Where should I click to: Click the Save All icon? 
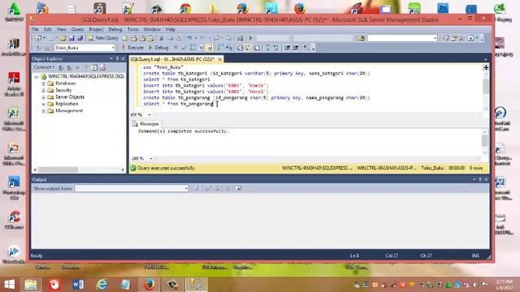pos(80,38)
